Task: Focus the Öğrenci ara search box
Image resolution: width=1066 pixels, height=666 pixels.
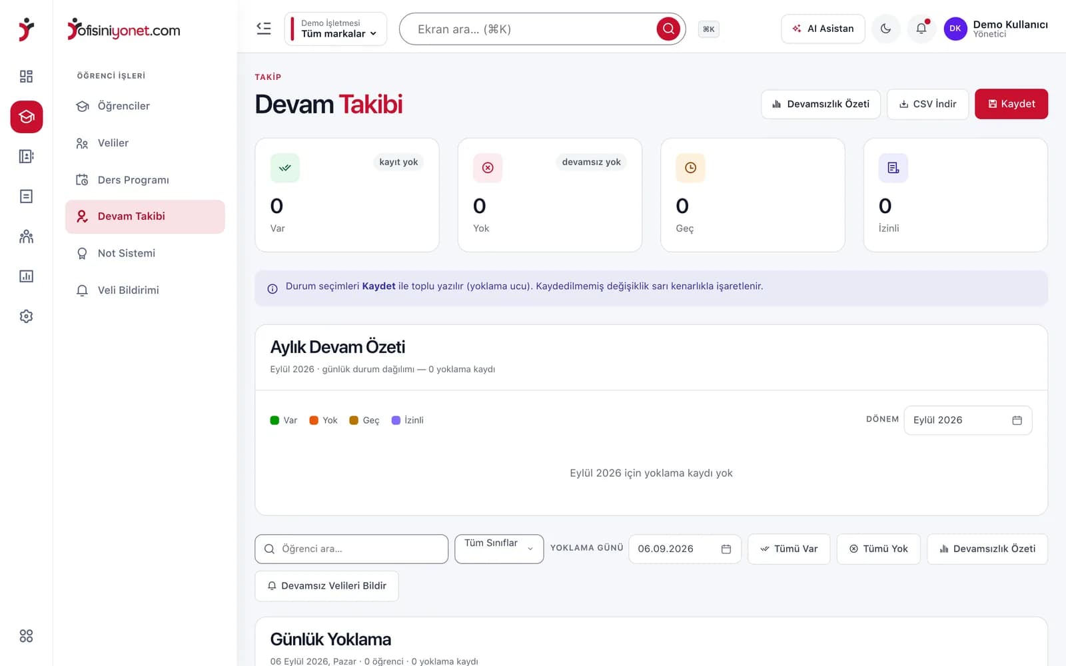Action: coord(351,549)
